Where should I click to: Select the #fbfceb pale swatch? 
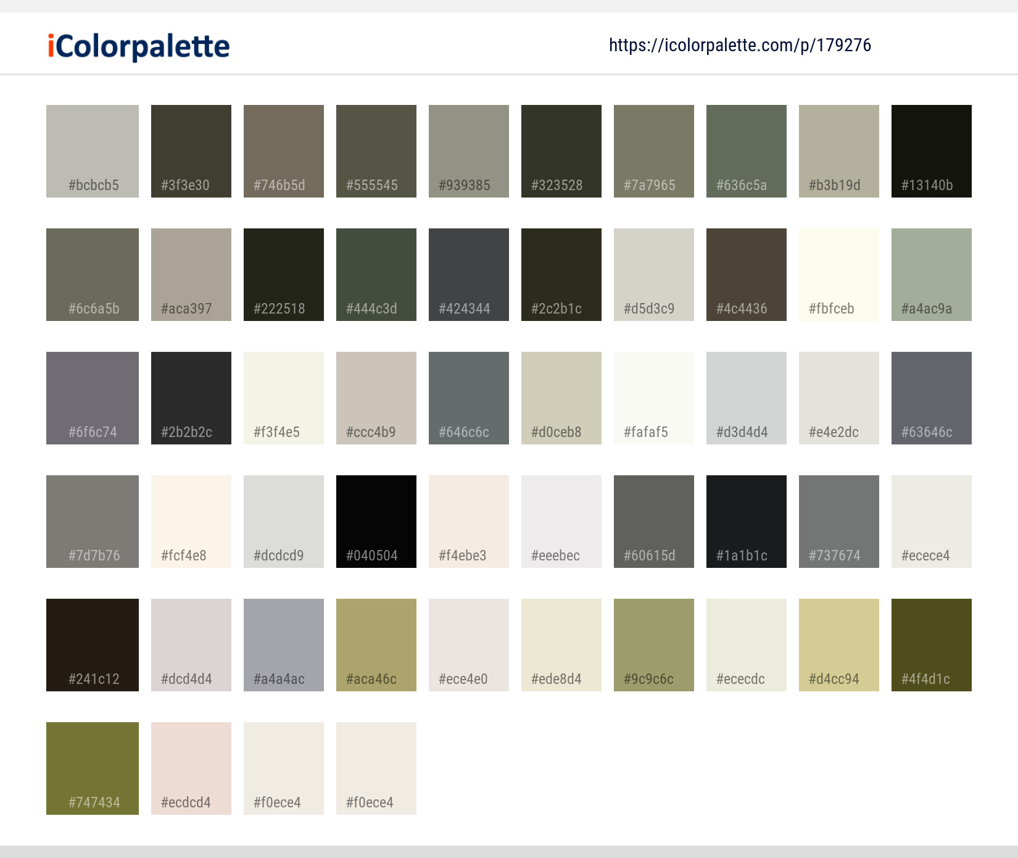coord(839,275)
